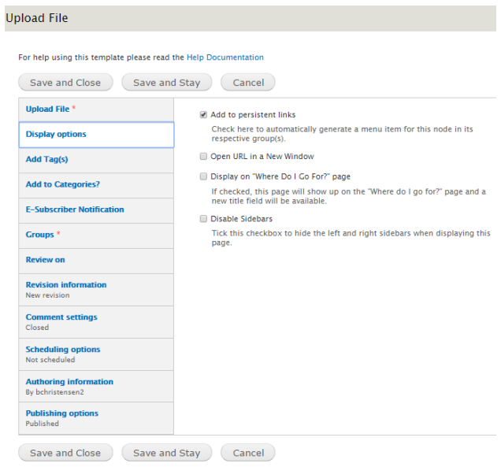Open the Scheduling options tab
Image resolution: width=501 pixels, height=467 pixels.
[96, 354]
